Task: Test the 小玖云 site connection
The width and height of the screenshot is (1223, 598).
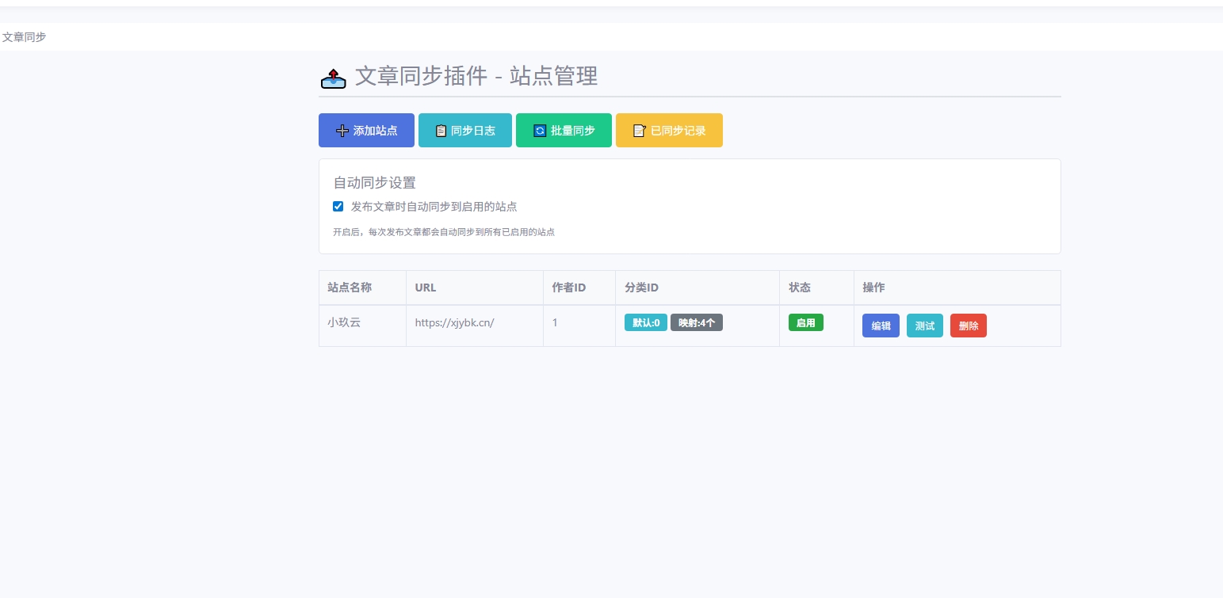Action: point(924,325)
